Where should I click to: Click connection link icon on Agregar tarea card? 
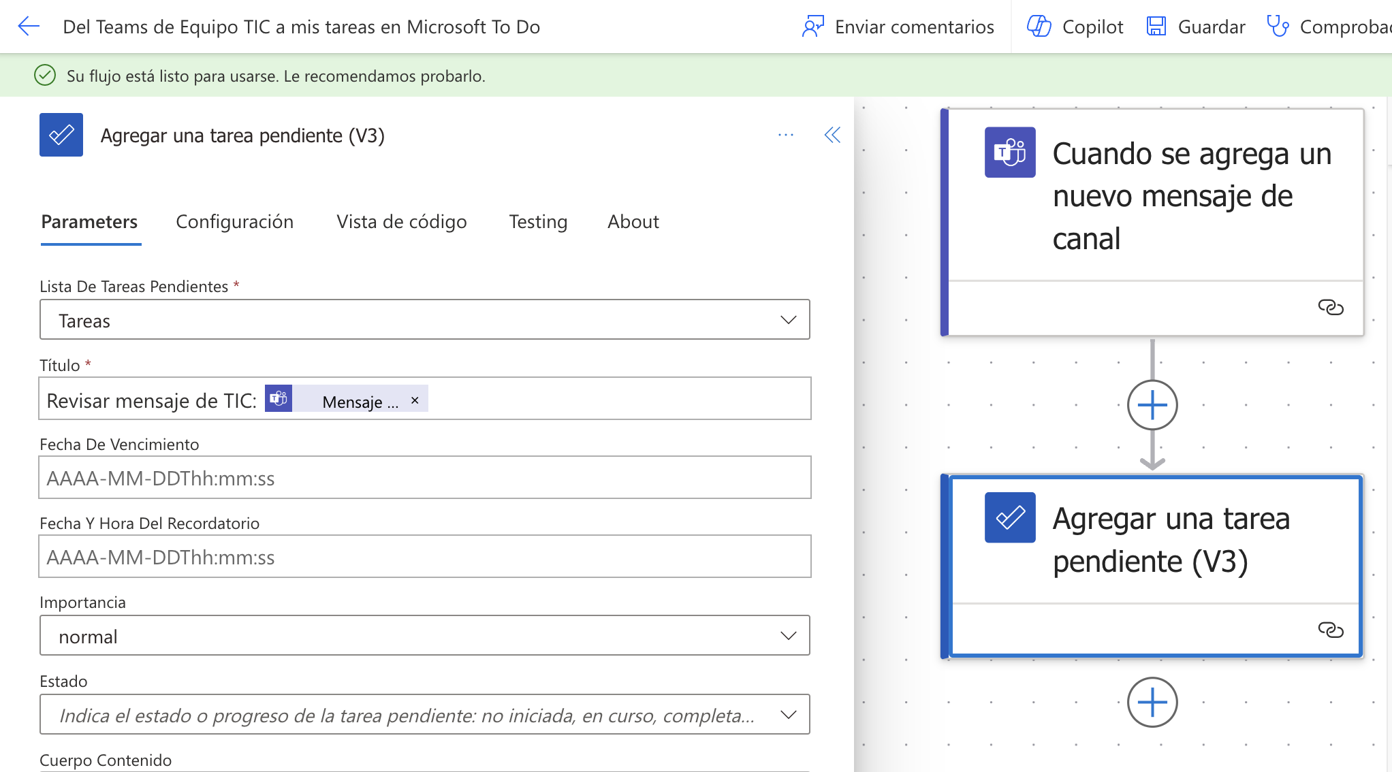click(x=1331, y=630)
